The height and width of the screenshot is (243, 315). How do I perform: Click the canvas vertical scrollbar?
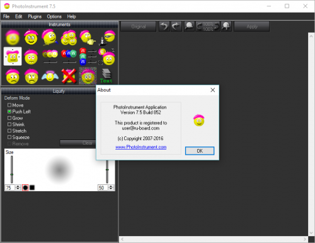[x=311, y=134]
